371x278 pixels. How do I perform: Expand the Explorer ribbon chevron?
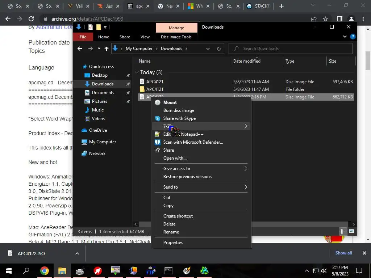coord(345,37)
